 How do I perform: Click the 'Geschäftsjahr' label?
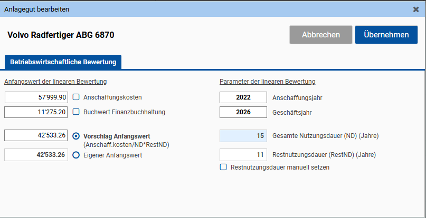292,113
